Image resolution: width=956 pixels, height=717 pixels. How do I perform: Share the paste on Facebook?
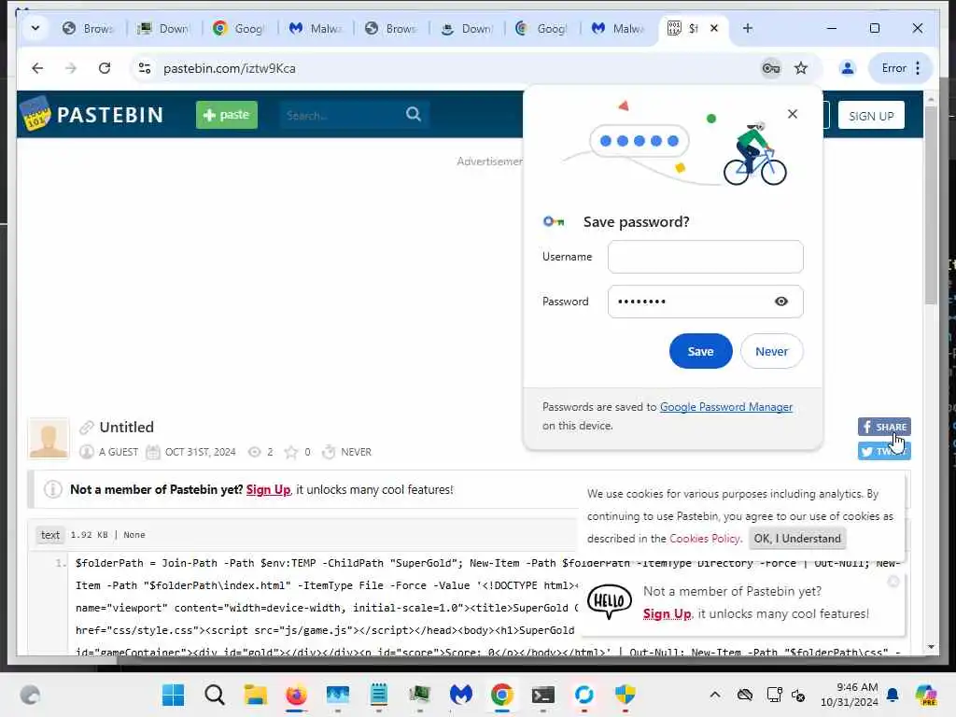pyautogui.click(x=884, y=427)
